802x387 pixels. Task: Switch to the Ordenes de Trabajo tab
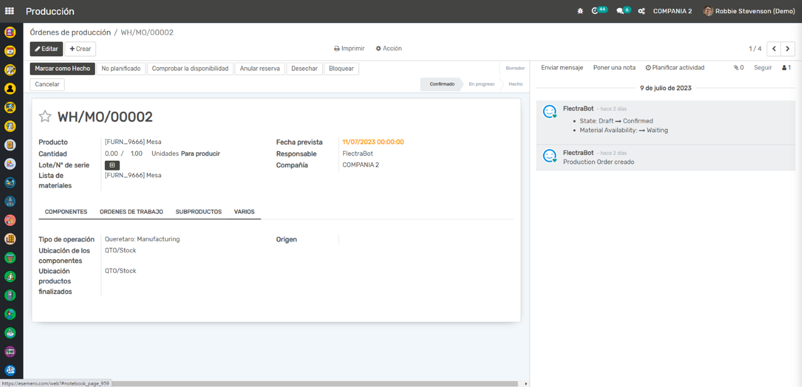coord(131,212)
